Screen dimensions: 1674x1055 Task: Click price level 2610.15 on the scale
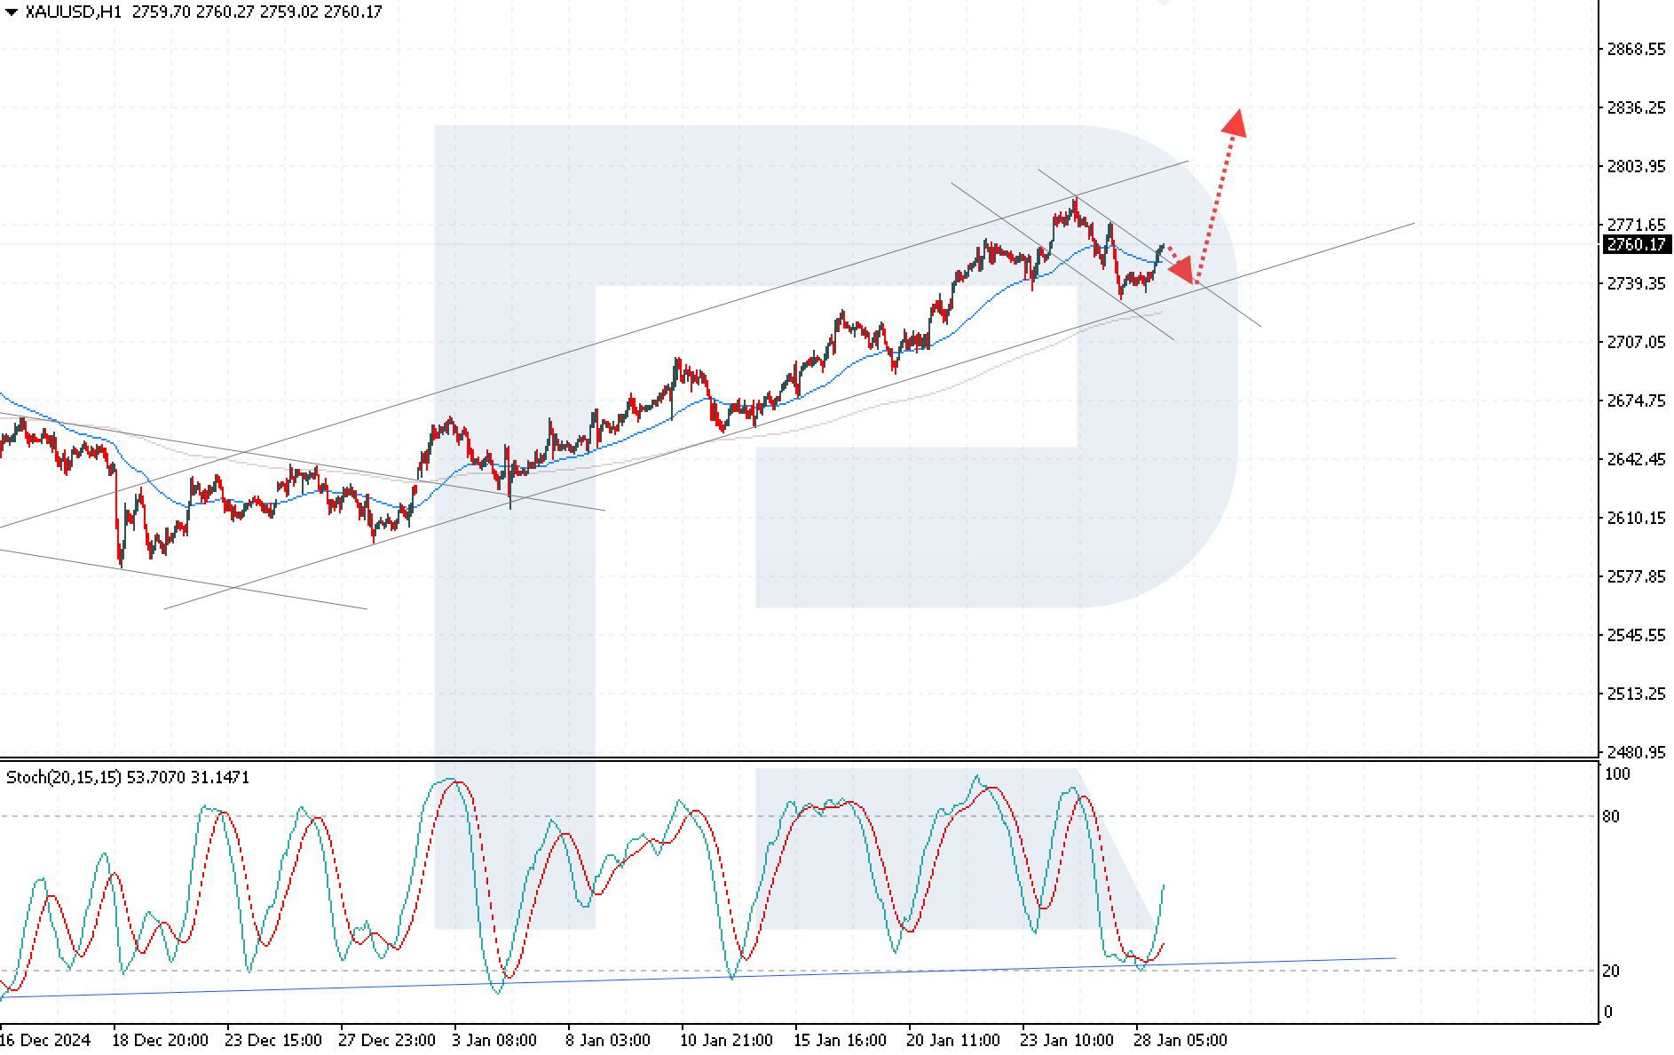pyautogui.click(x=1636, y=518)
